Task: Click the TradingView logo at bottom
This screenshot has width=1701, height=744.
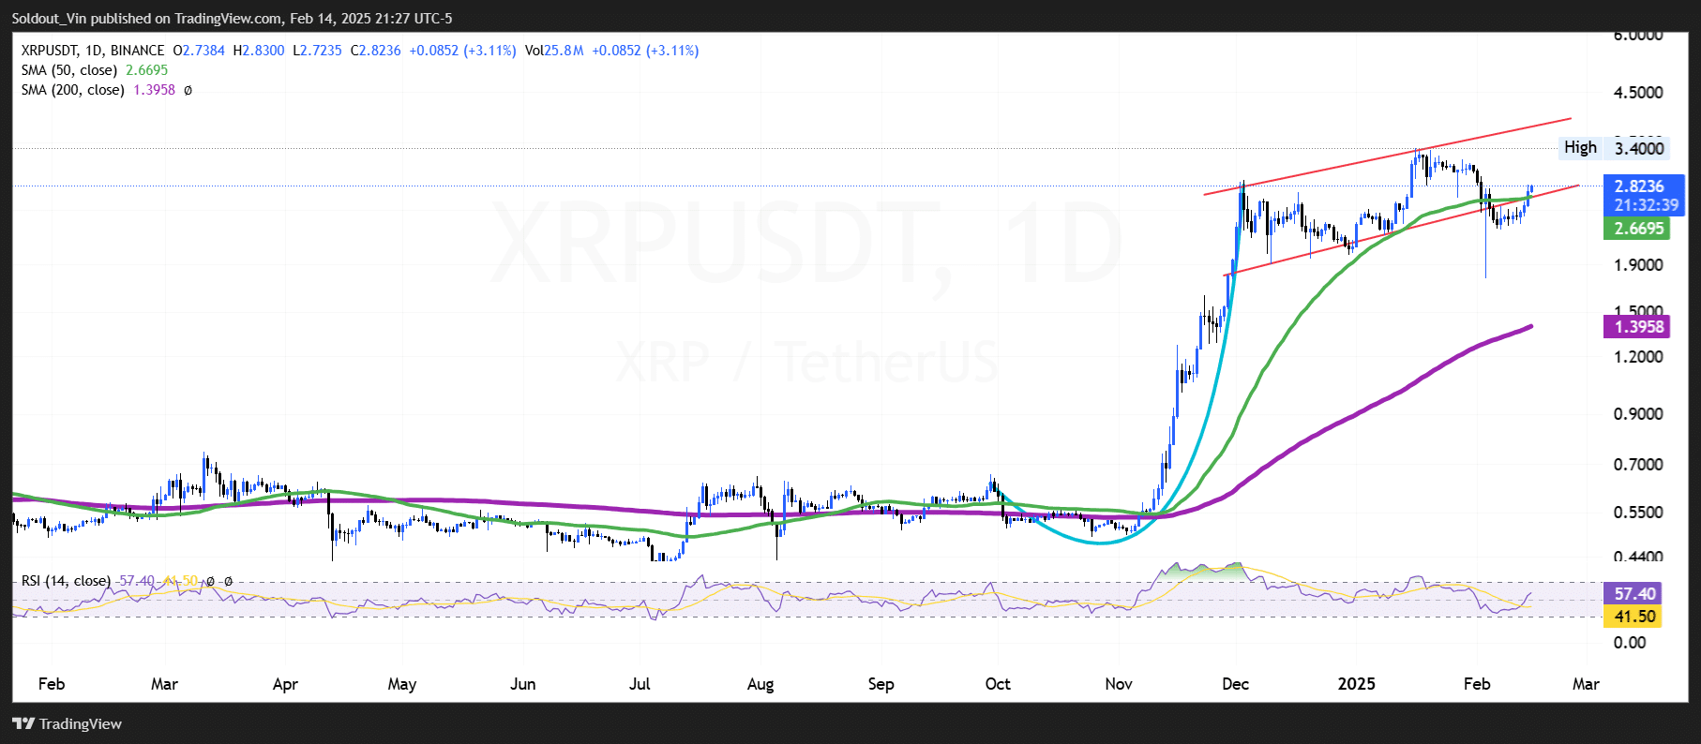Action: click(67, 723)
